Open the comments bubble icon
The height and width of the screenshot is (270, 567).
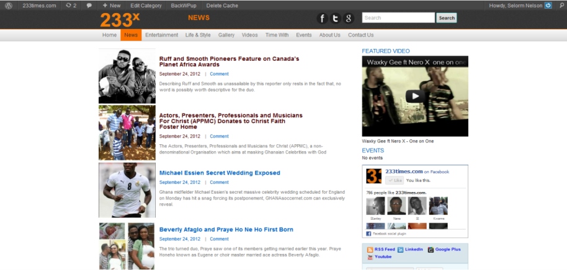pos(89,6)
